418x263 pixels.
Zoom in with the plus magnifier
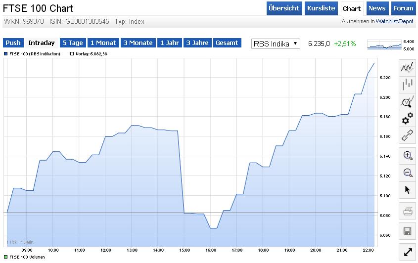click(408, 156)
